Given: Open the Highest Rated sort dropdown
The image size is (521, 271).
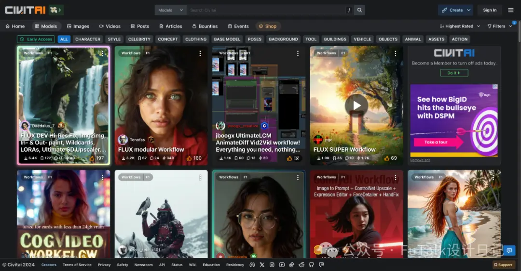Looking at the screenshot, I should 460,26.
